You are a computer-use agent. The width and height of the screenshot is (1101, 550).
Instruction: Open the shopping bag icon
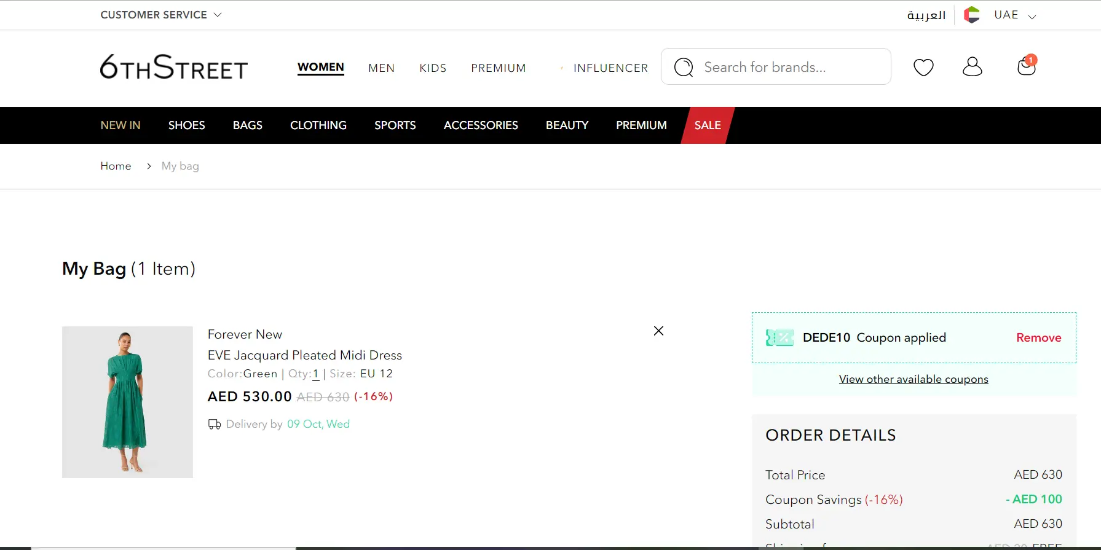(1027, 65)
